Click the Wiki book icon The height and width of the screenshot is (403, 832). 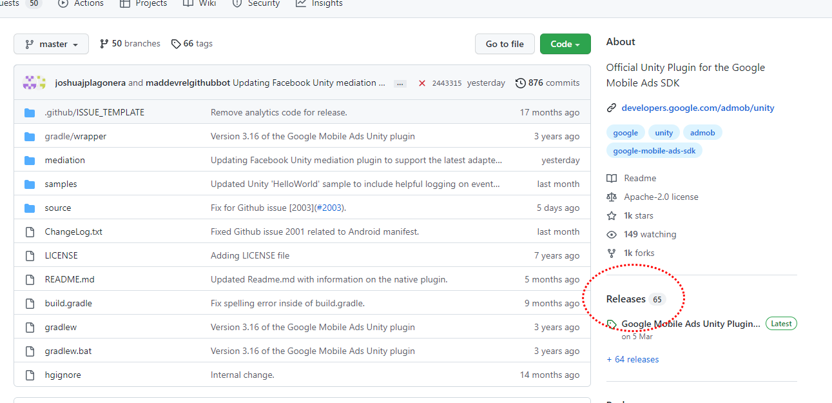[x=188, y=3]
